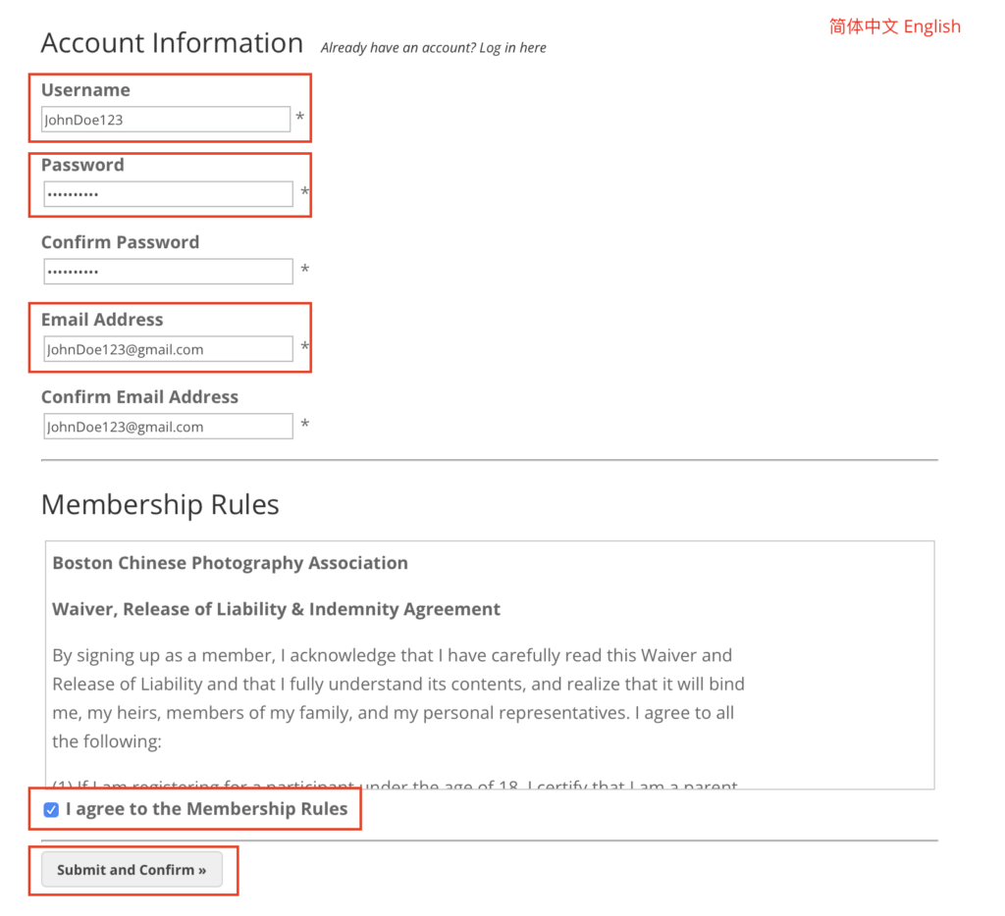Click the Email Address label text
1005x916 pixels.
(102, 320)
